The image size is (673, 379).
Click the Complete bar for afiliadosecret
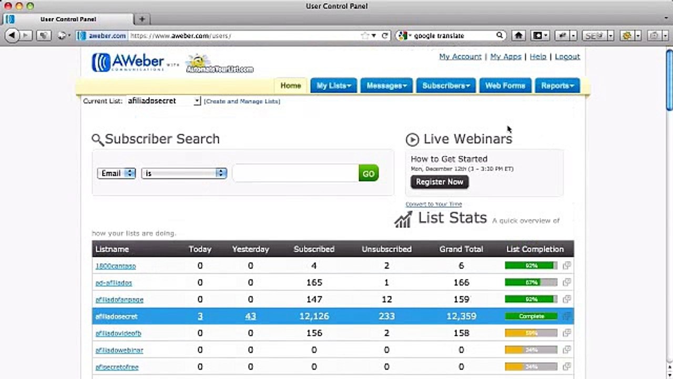(531, 316)
